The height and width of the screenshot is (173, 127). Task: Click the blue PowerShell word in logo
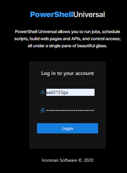[52, 14]
